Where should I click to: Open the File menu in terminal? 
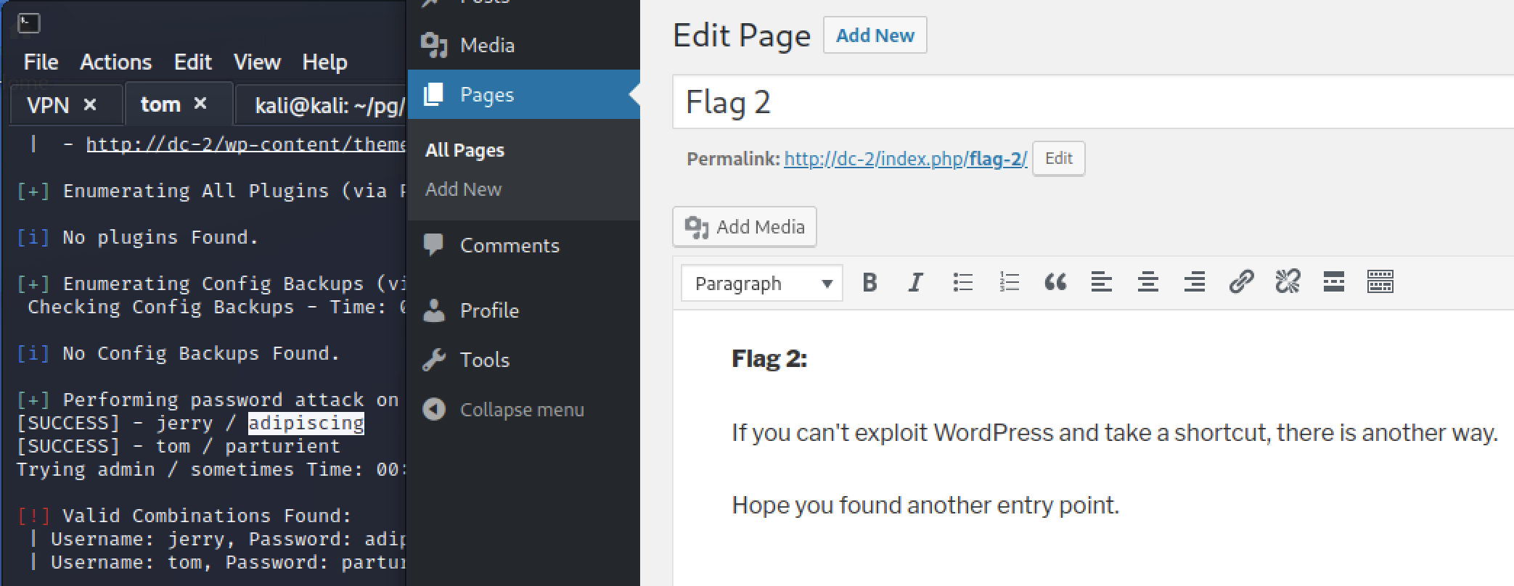41,62
